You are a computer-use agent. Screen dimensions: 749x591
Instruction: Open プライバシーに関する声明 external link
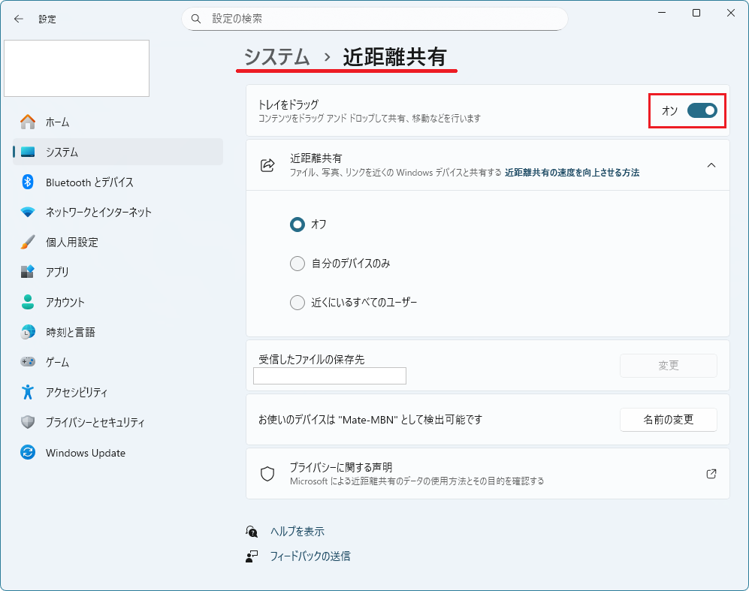(711, 474)
